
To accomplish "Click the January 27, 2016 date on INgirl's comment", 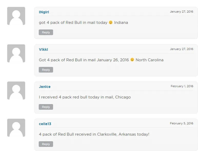I will click(x=181, y=12).
